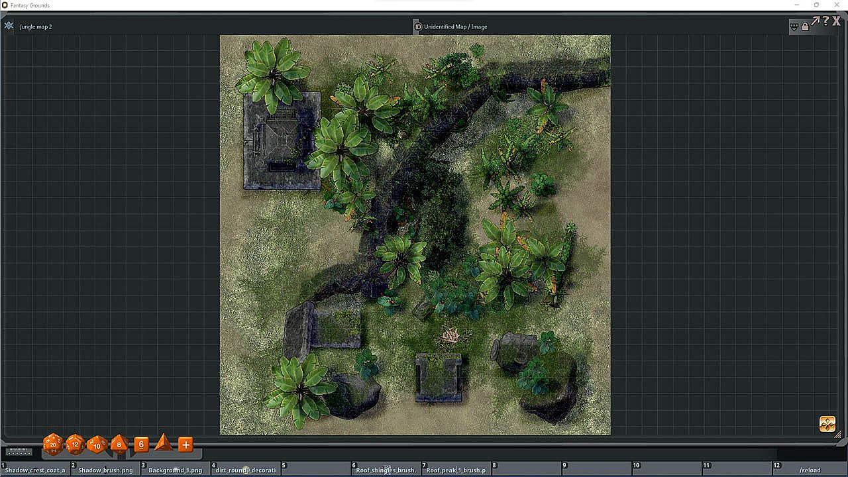Click the d8 die
The height and width of the screenshot is (477, 848).
click(x=119, y=445)
